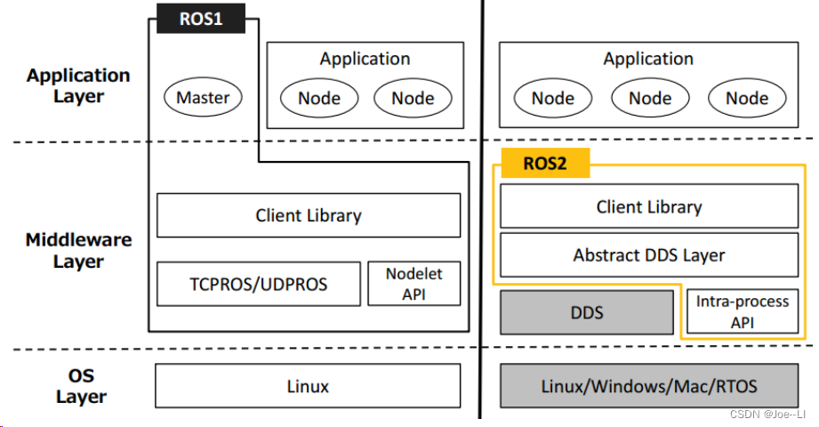The image size is (819, 427).
Task: Click the OS Layer heading
Action: 81,386
